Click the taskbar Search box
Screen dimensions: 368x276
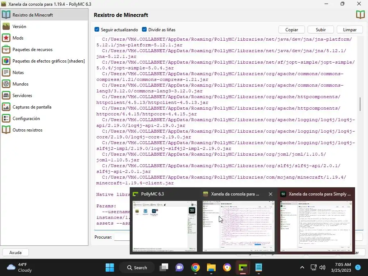tap(137, 267)
